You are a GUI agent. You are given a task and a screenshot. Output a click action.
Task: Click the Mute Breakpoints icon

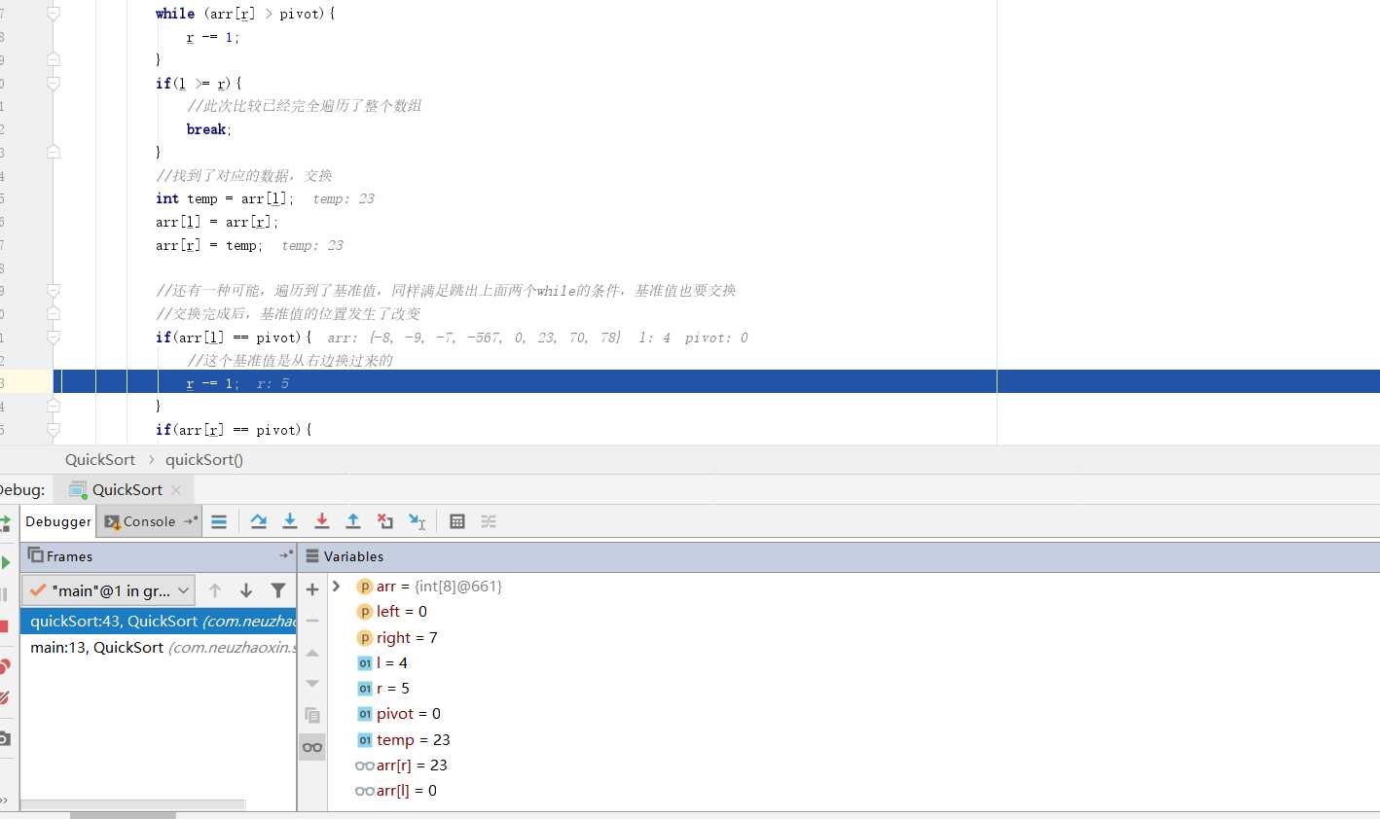click(x=5, y=697)
